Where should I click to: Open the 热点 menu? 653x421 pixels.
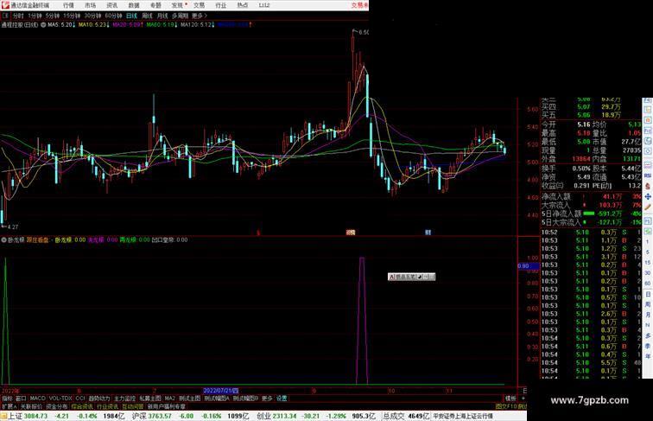(x=243, y=5)
